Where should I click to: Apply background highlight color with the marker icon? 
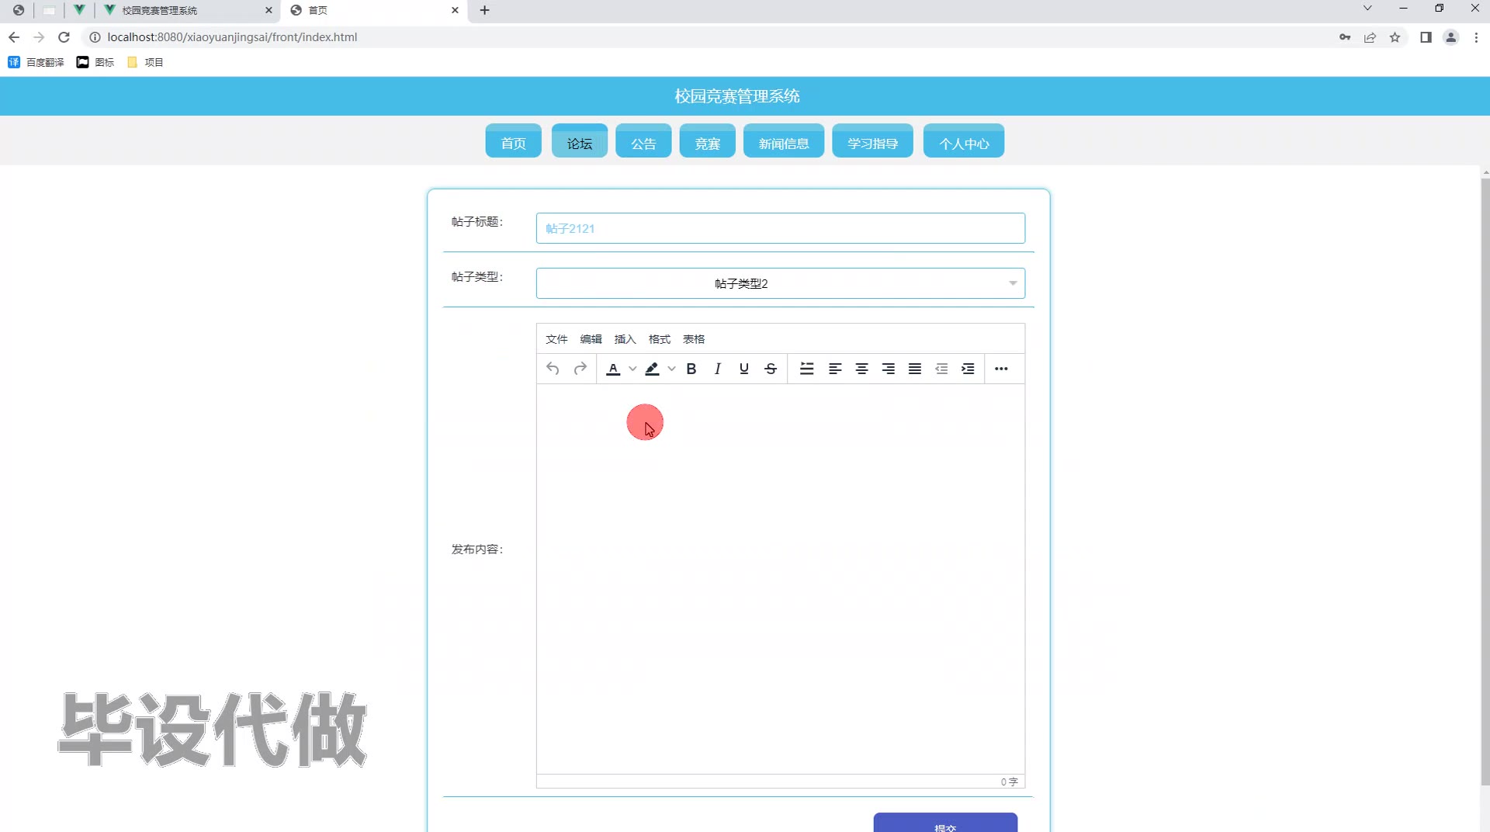point(652,369)
